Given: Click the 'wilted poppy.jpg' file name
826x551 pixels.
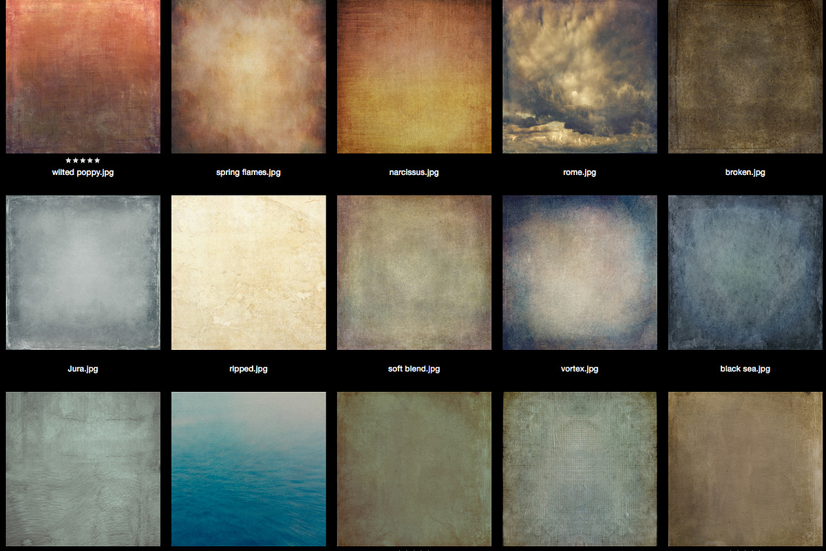Looking at the screenshot, I should (83, 173).
